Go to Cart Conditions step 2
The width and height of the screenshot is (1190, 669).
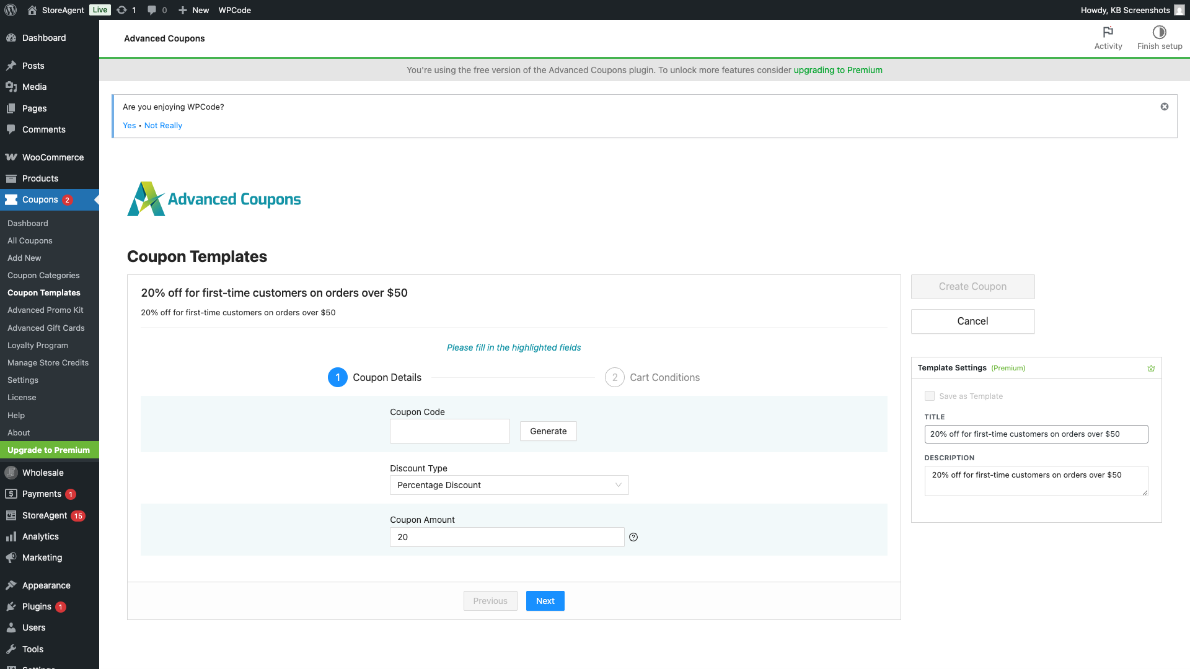652,377
